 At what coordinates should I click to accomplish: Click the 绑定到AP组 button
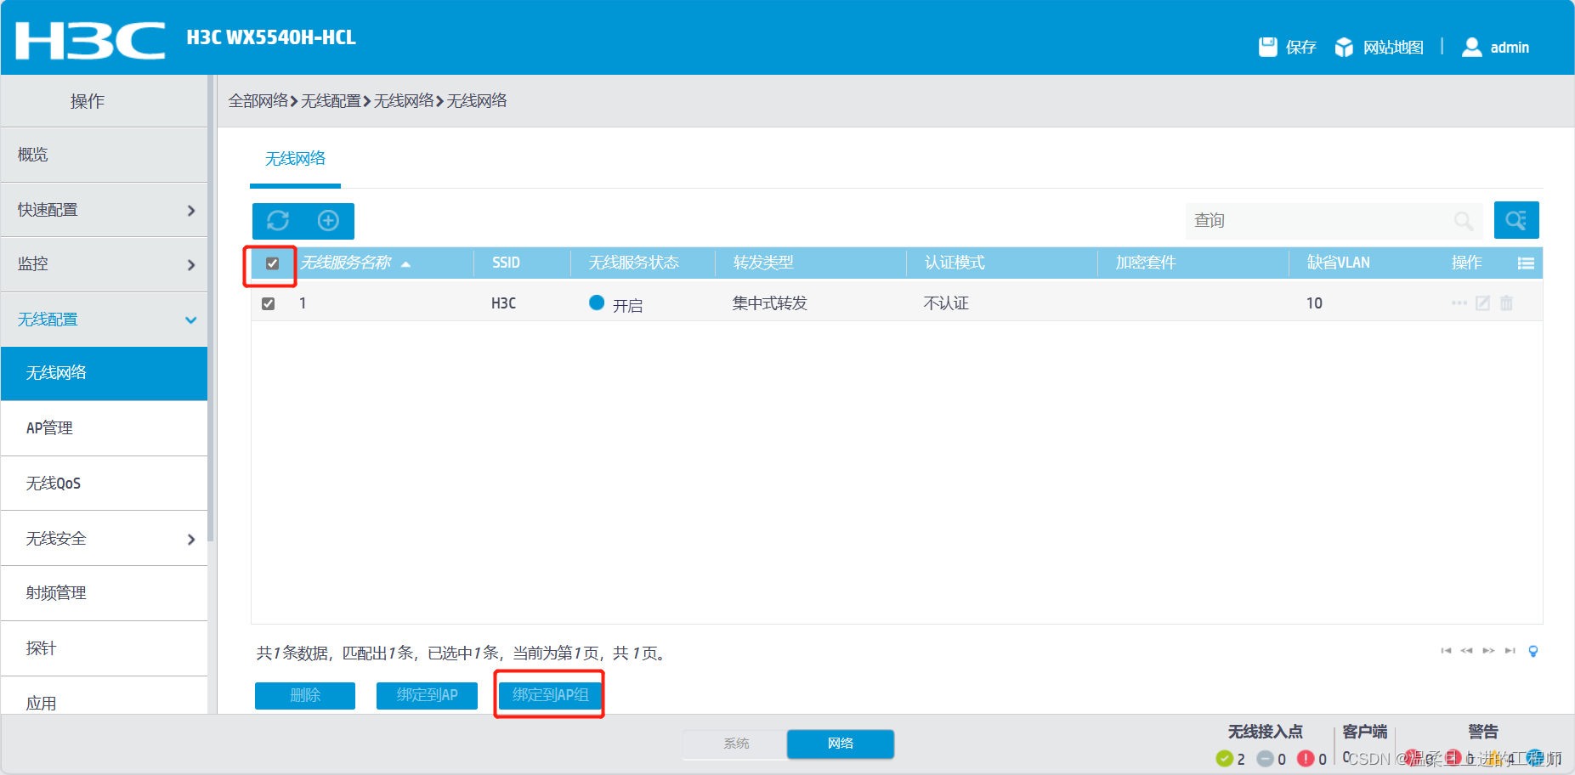[x=550, y=695]
